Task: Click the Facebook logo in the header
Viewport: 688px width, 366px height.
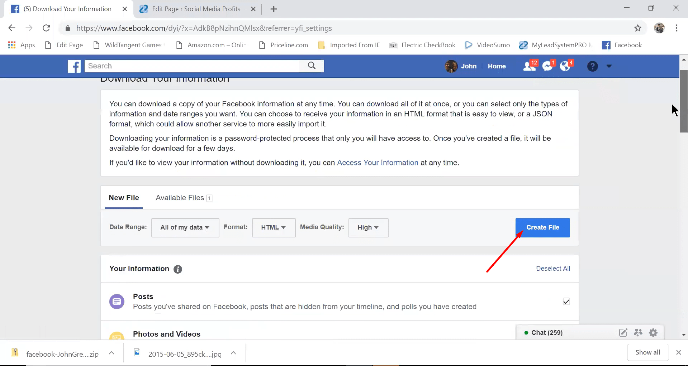Action: pyautogui.click(x=74, y=66)
